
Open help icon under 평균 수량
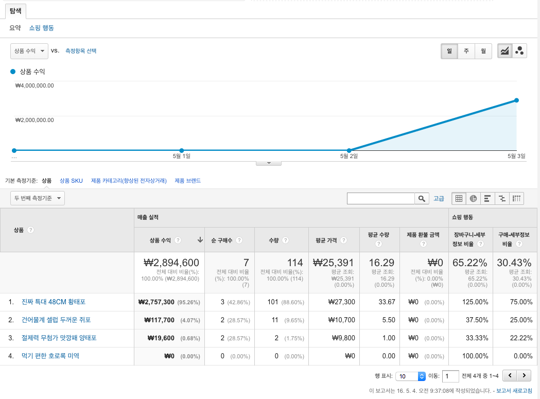click(x=378, y=244)
